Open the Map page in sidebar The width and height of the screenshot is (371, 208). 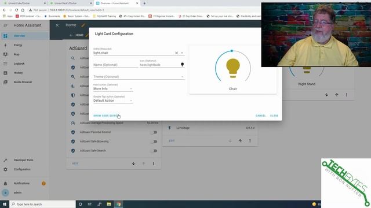[x=24, y=54]
